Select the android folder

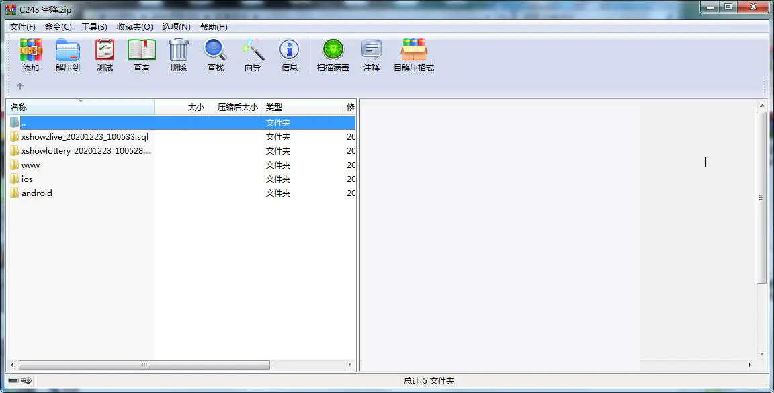tap(36, 193)
